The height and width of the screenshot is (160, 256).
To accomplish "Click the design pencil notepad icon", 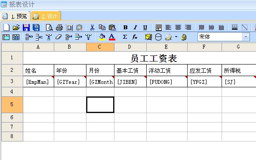I will click(x=168, y=37).
